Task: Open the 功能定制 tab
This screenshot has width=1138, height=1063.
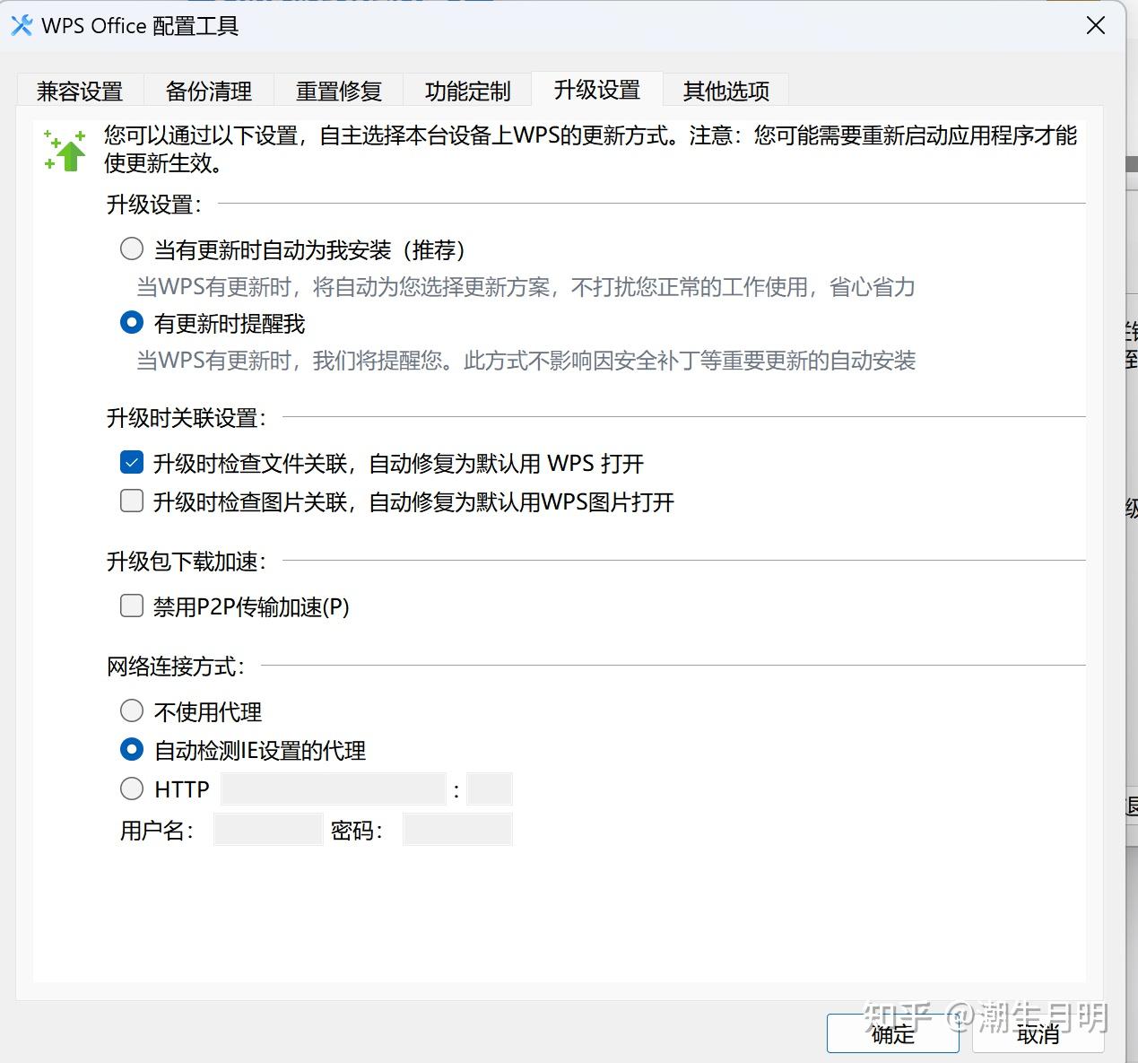Action: [467, 90]
